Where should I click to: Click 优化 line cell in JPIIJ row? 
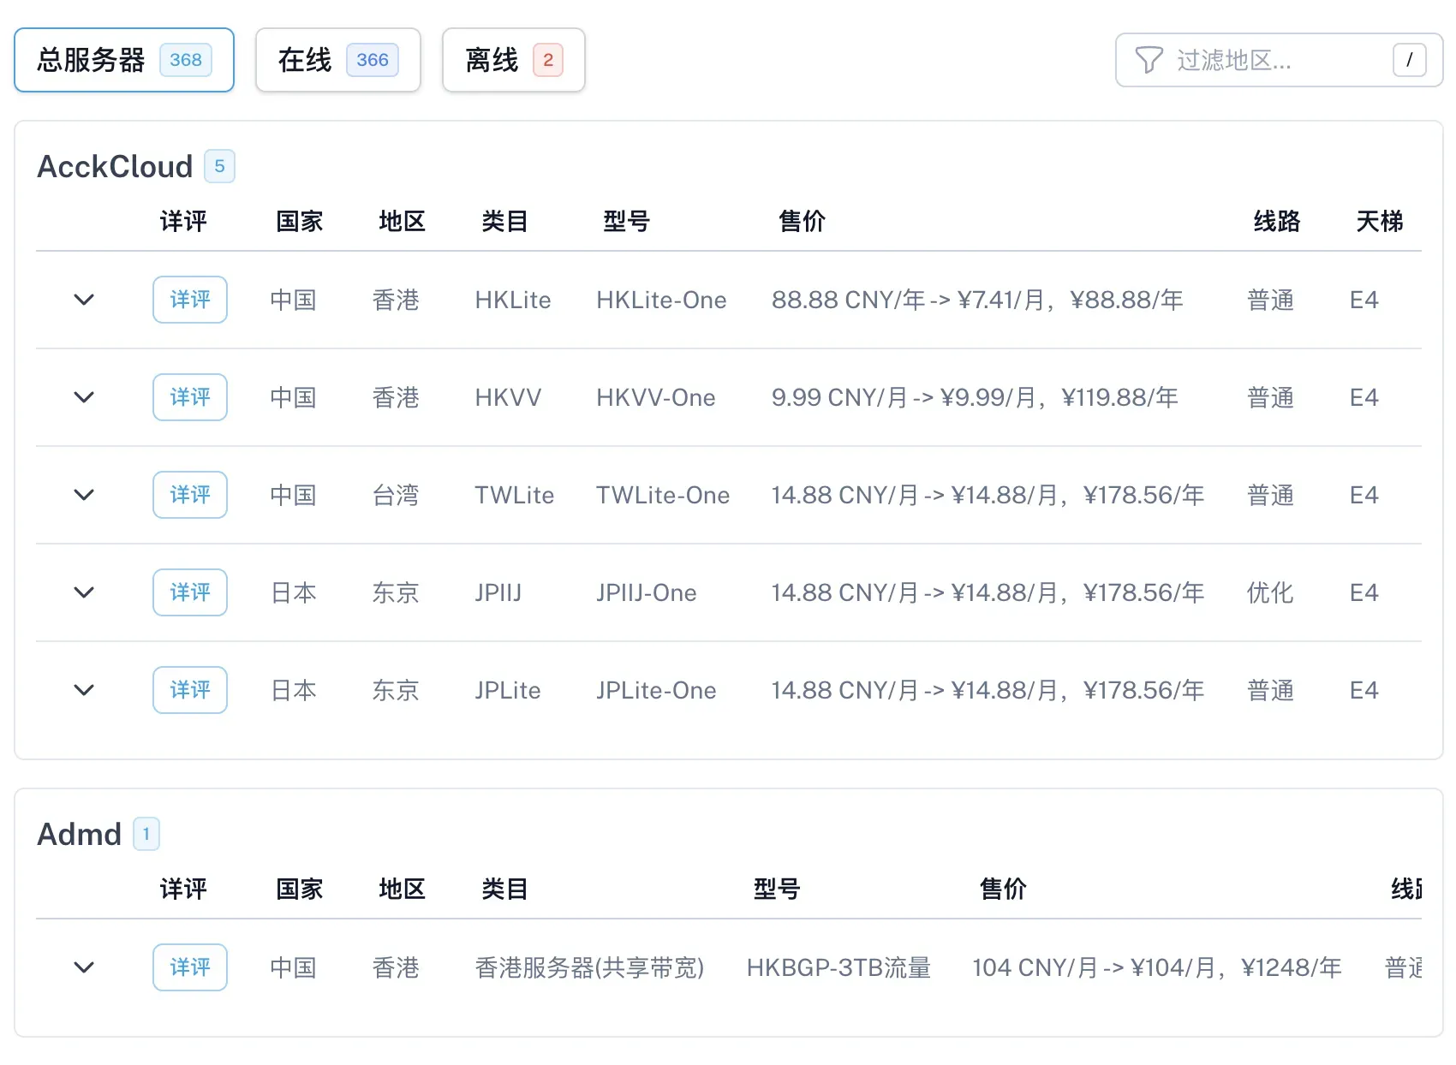[x=1270, y=592]
